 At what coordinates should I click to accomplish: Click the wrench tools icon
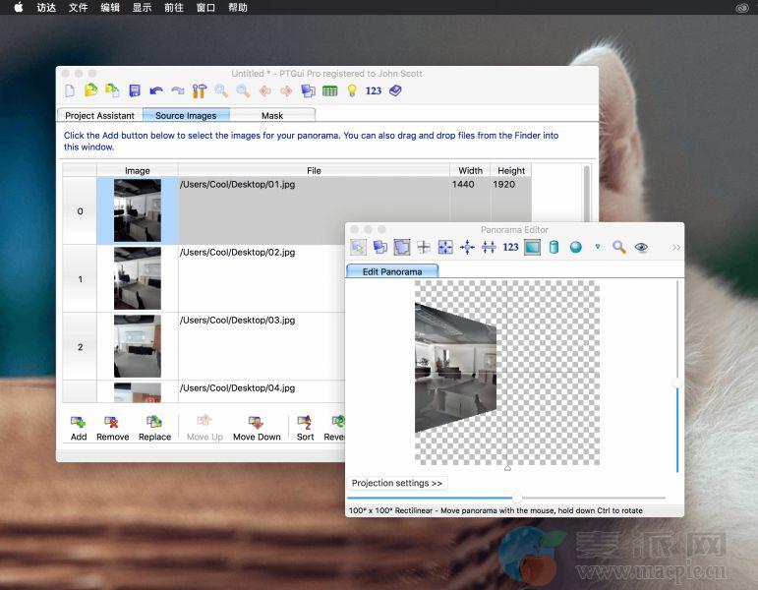(x=199, y=90)
